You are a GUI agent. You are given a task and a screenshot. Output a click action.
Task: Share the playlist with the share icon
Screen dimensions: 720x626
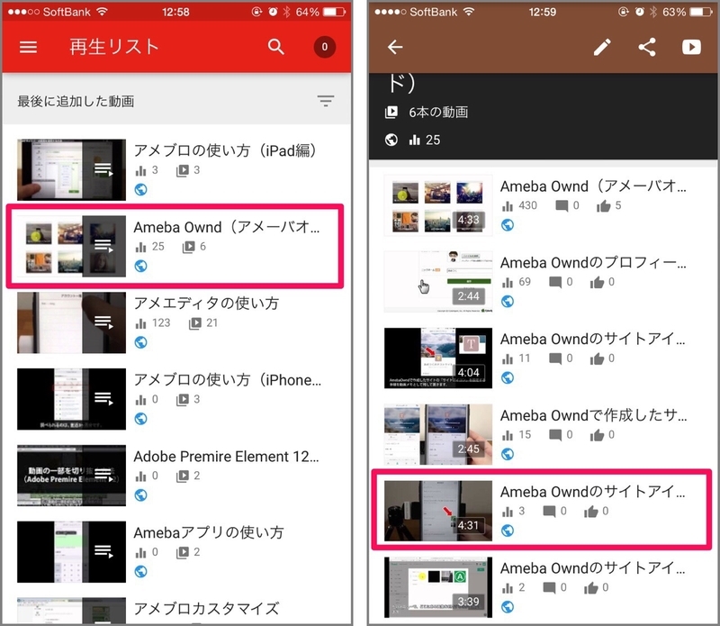647,47
